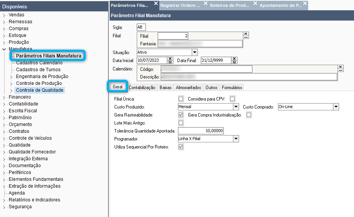Open the Filial lookup ellipsis button
The width and height of the screenshot is (354, 217).
[x=246, y=37]
